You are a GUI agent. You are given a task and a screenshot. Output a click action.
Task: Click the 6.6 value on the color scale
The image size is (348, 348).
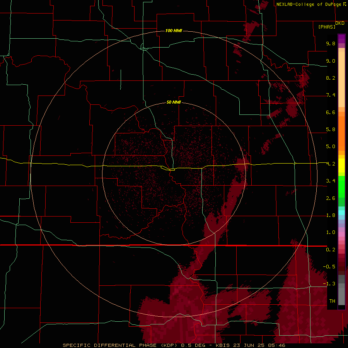[331, 112]
